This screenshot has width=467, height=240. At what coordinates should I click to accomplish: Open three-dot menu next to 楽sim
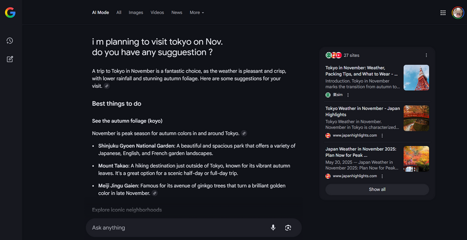coord(348,95)
